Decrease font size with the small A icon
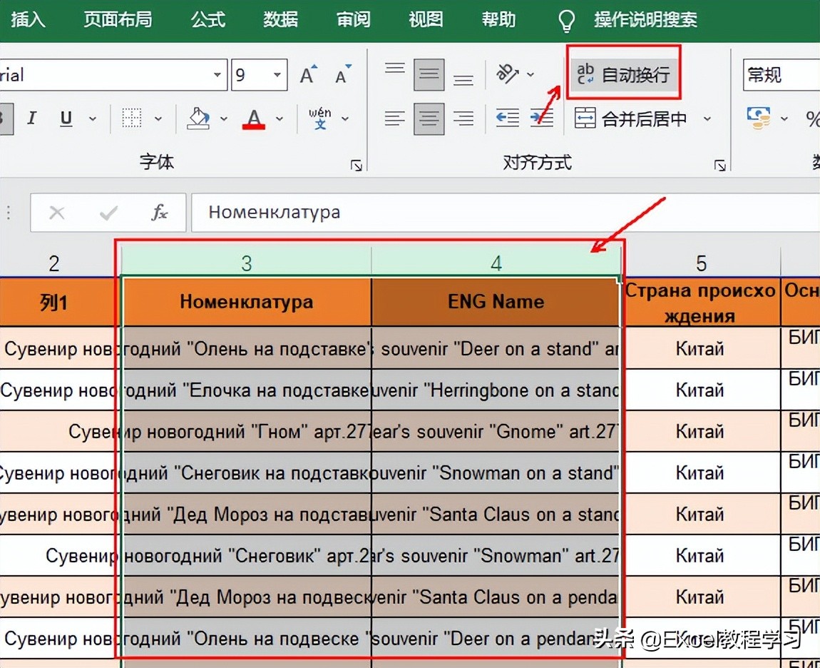820x668 pixels. point(343,74)
